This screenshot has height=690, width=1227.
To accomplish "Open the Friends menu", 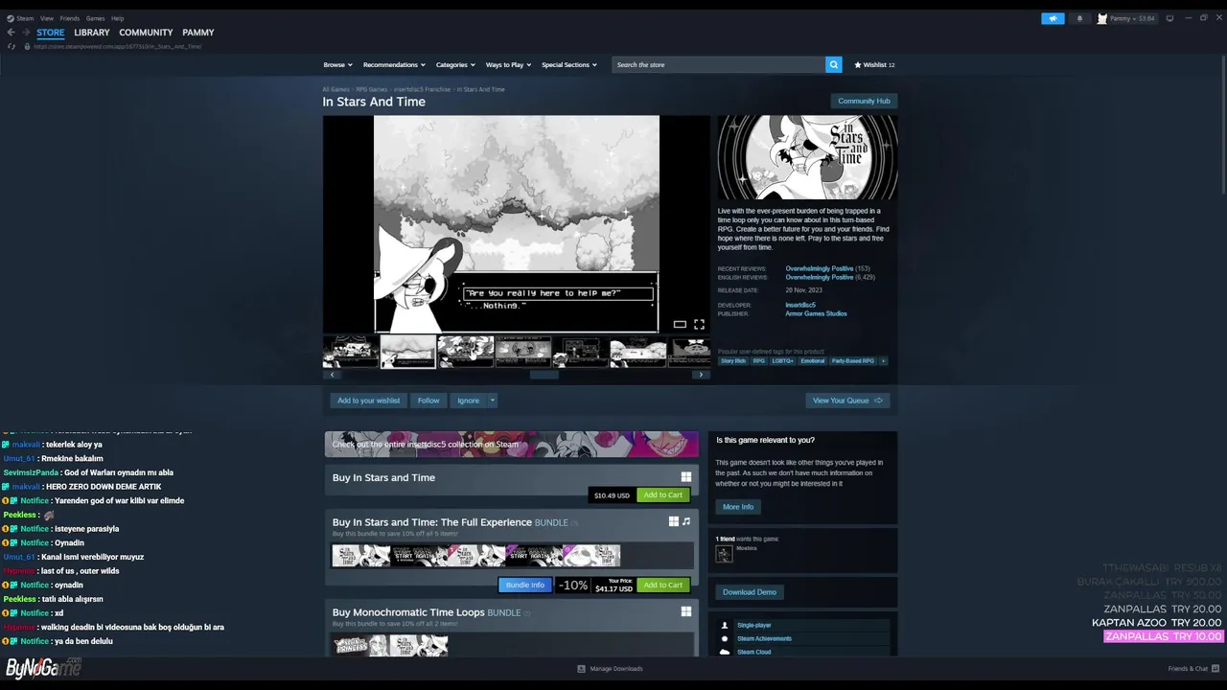I will [x=70, y=18].
